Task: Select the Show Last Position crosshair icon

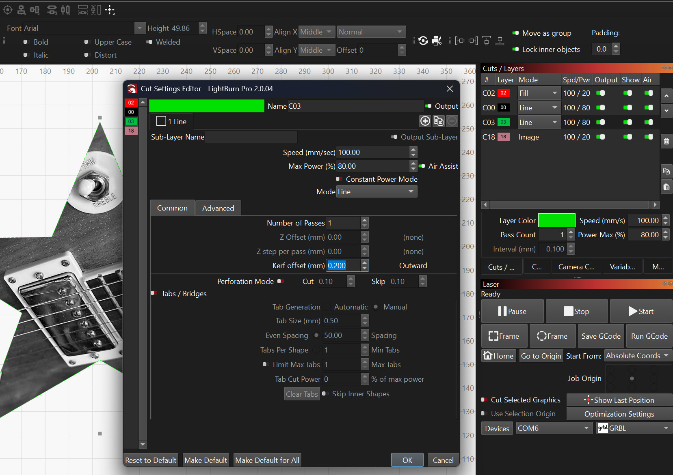Action: click(x=588, y=400)
